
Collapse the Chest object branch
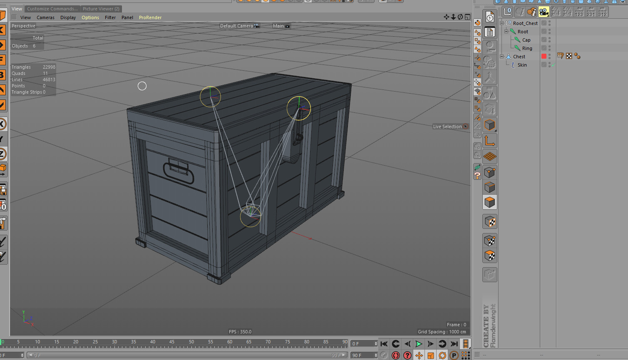pyautogui.click(x=502, y=56)
